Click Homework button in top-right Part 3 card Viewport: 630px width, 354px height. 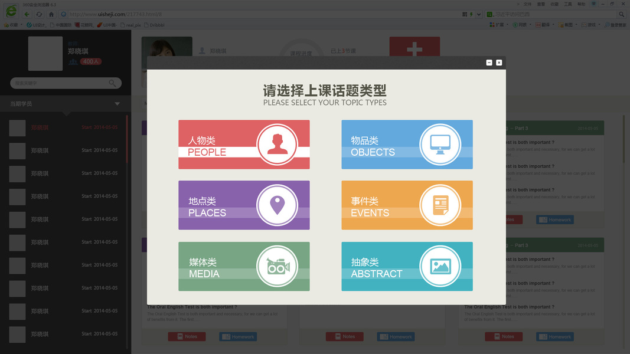click(x=555, y=219)
